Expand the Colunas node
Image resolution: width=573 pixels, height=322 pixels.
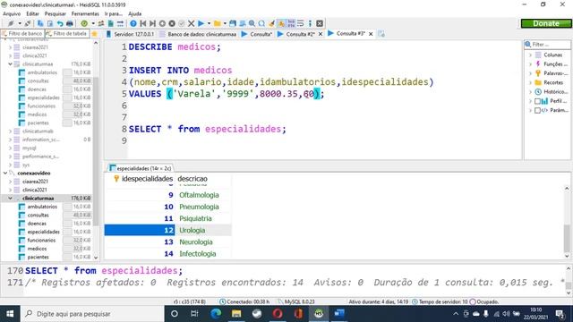pyautogui.click(x=531, y=55)
